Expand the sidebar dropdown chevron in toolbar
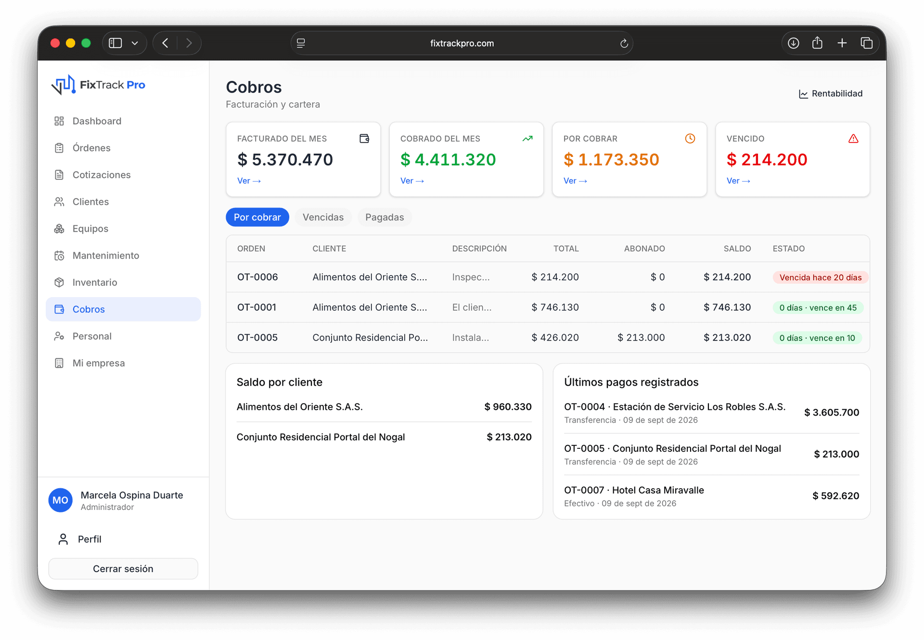924x640 pixels. 135,43
